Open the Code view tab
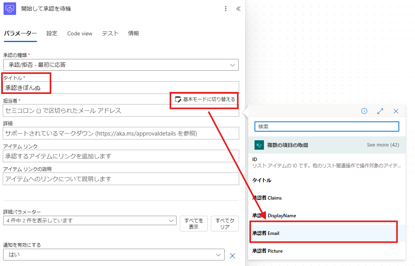The width and height of the screenshot is (415, 266). [x=80, y=33]
